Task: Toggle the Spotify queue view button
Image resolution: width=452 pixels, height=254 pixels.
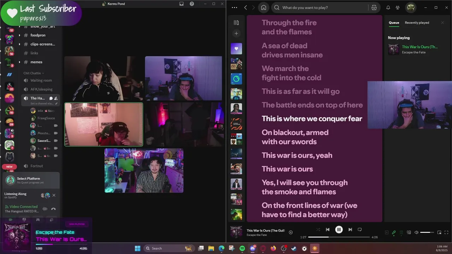Action: [x=401, y=232]
